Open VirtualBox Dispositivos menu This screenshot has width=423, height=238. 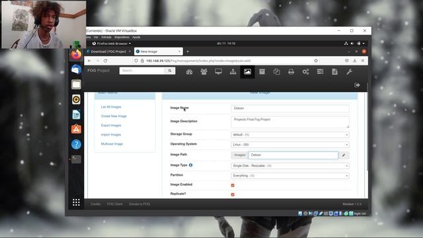click(122, 37)
